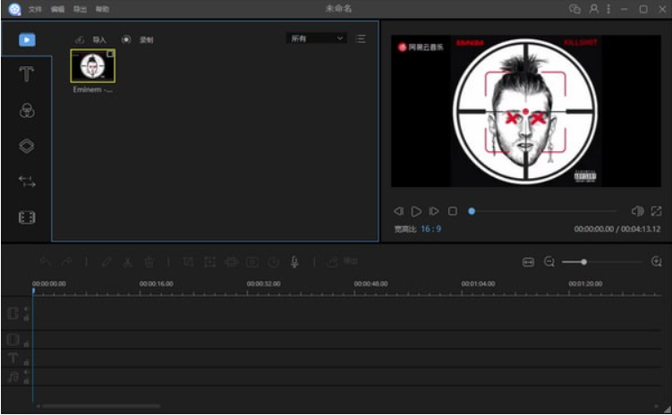Select the Eminem media thumbnail
This screenshot has width=672, height=415.
[x=92, y=65]
